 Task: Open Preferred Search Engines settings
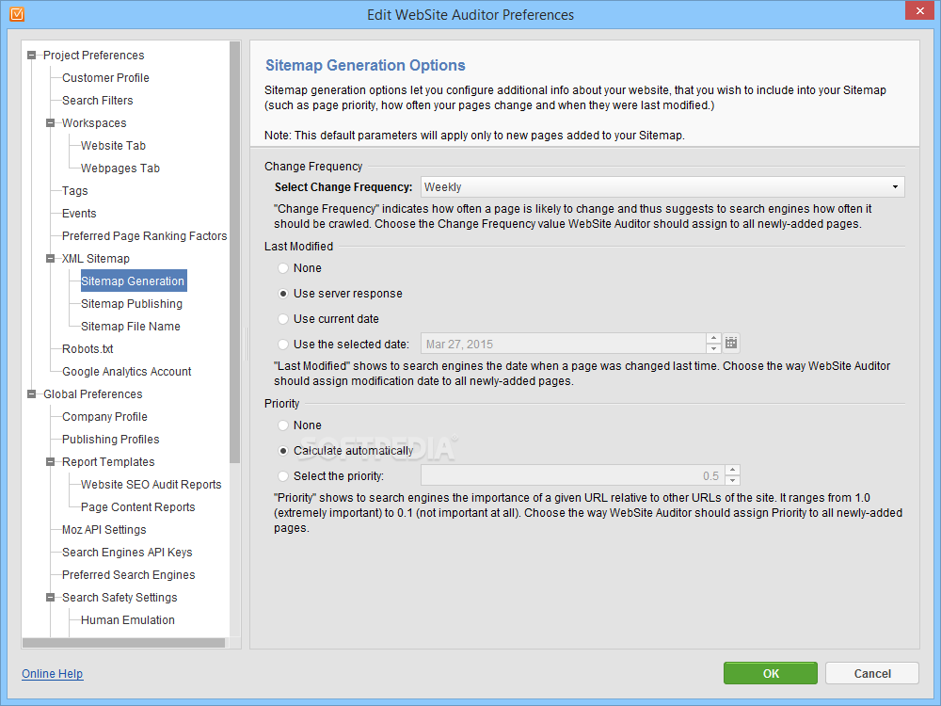click(x=128, y=575)
